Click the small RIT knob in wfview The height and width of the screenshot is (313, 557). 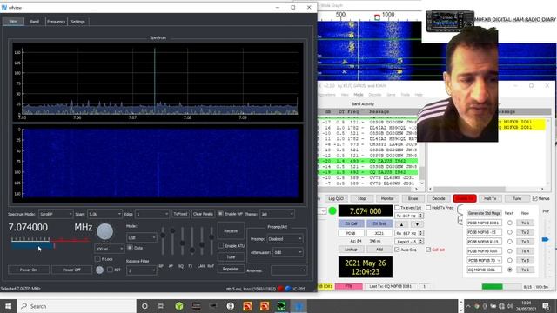click(99, 270)
